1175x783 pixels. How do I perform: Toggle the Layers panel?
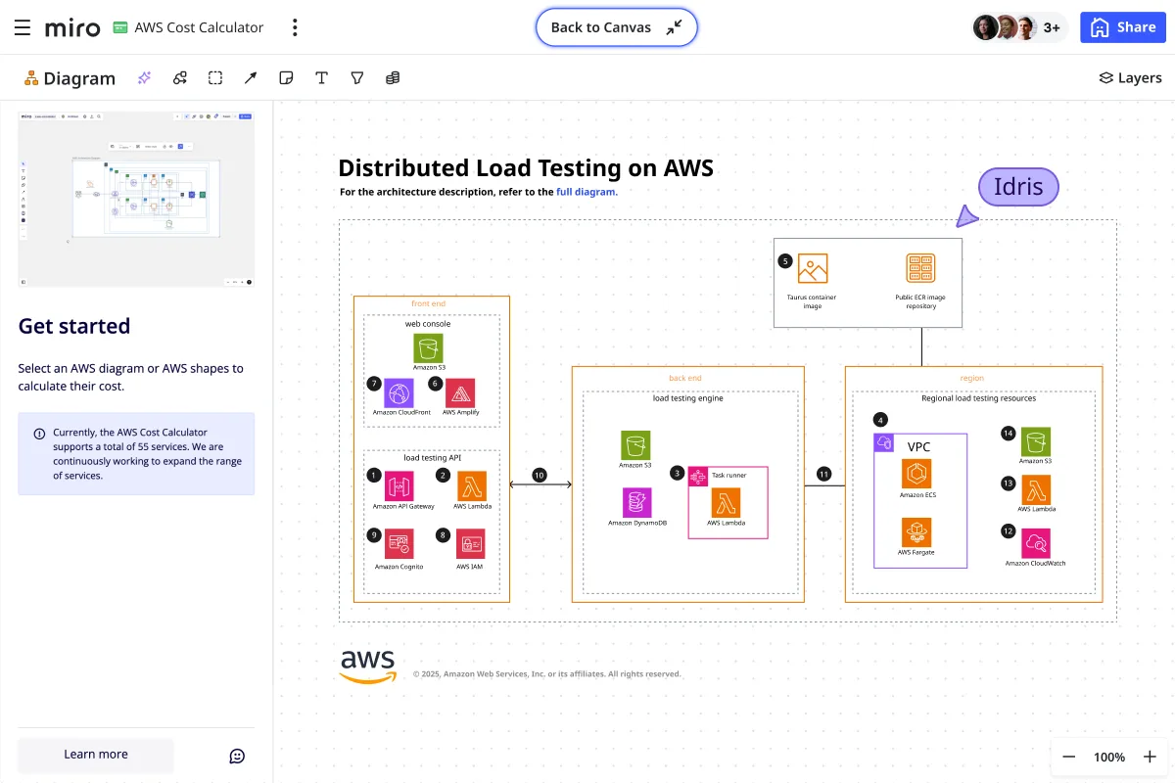click(1130, 78)
